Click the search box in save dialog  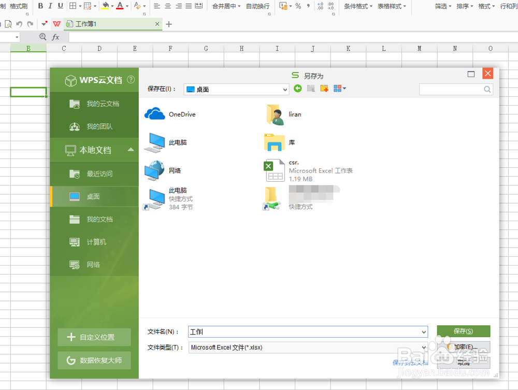(456, 90)
